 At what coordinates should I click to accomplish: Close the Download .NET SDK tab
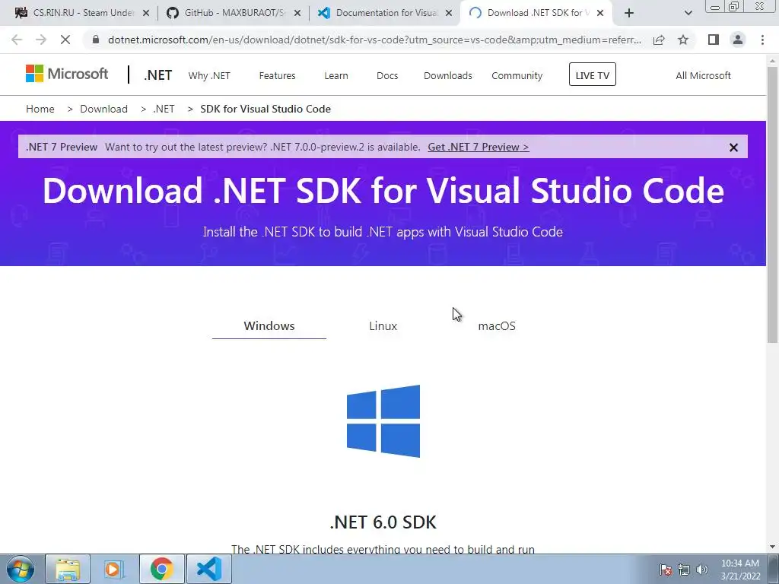coord(600,14)
